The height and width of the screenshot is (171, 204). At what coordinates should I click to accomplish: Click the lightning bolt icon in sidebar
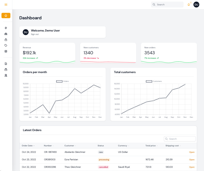tap(6, 28)
